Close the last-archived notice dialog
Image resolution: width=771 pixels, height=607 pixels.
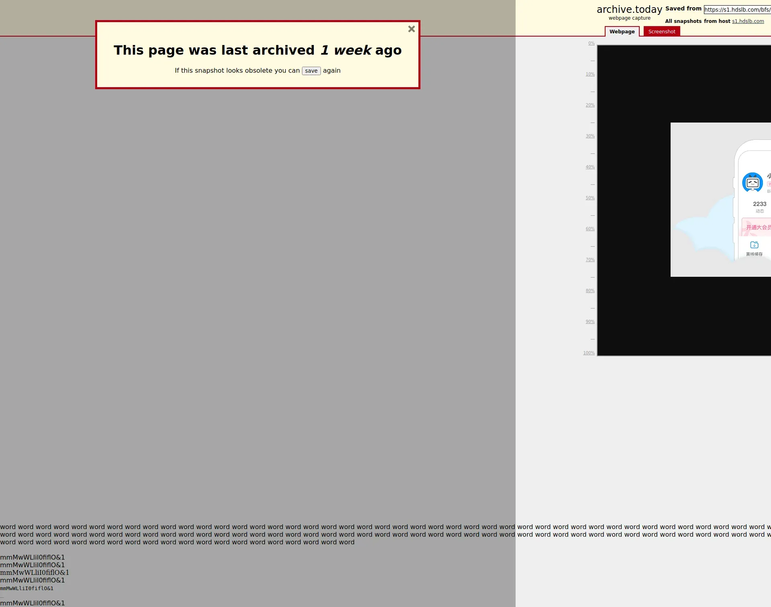(x=411, y=29)
